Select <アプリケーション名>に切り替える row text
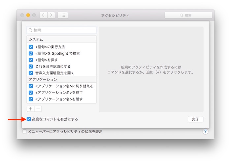 pyautogui.click(x=64, y=86)
